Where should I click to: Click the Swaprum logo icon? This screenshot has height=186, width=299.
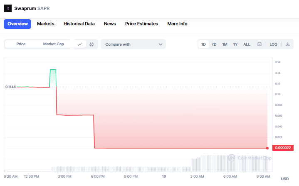pos(8,8)
